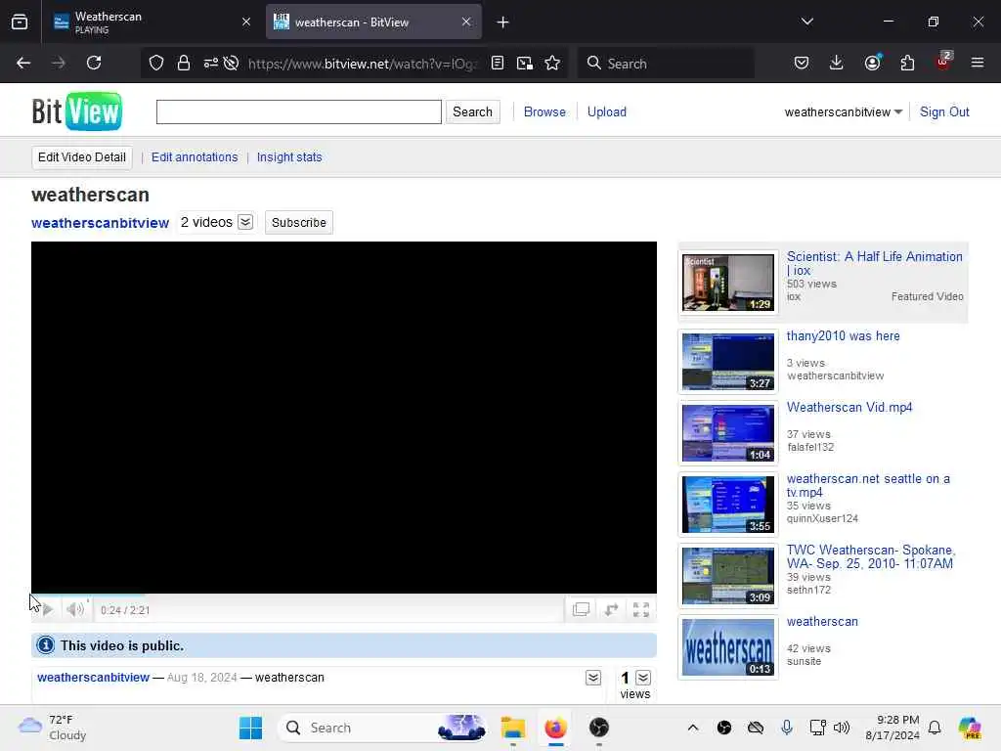1001x751 pixels.
Task: Open Insight stats
Action: [x=289, y=157]
